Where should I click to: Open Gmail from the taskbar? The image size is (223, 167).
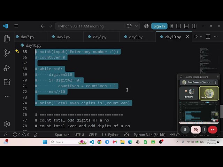click(115, 142)
